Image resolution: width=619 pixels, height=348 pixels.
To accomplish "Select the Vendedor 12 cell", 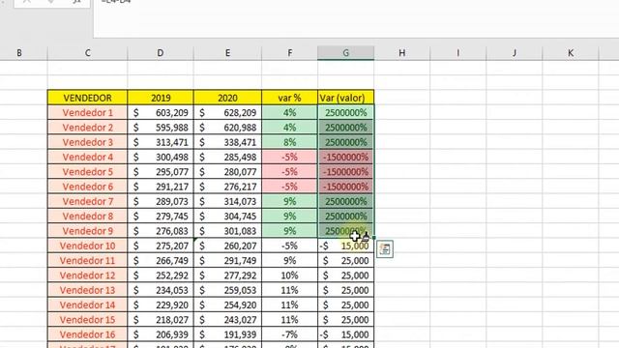I will pyautogui.click(x=87, y=275).
